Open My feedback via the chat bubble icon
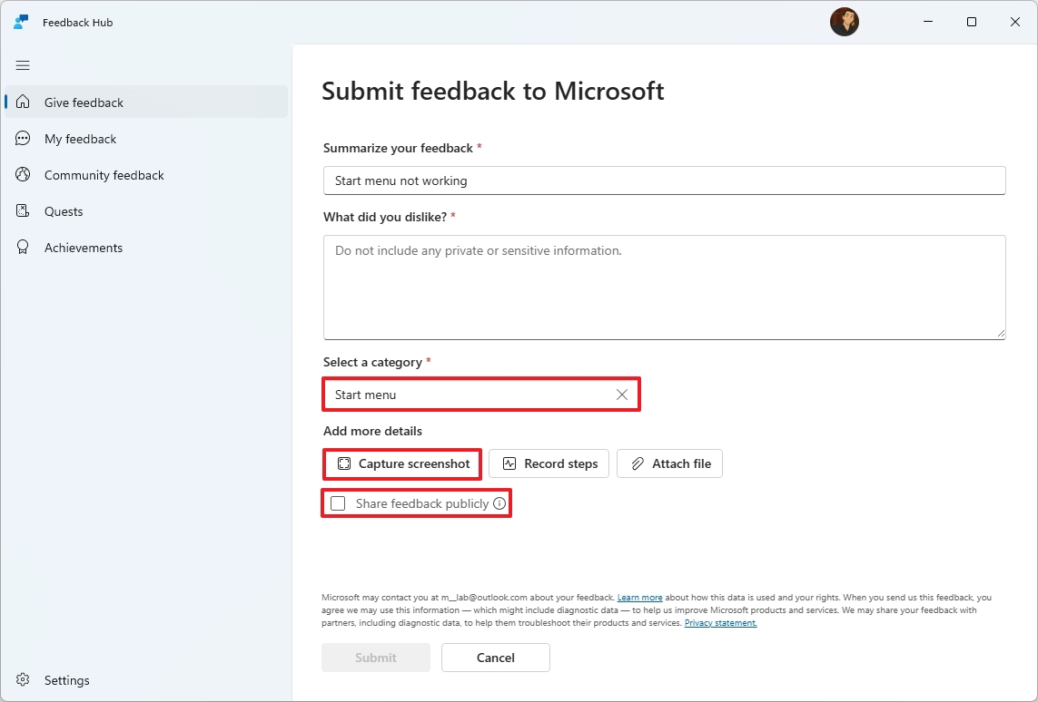The image size is (1038, 702). (x=24, y=138)
